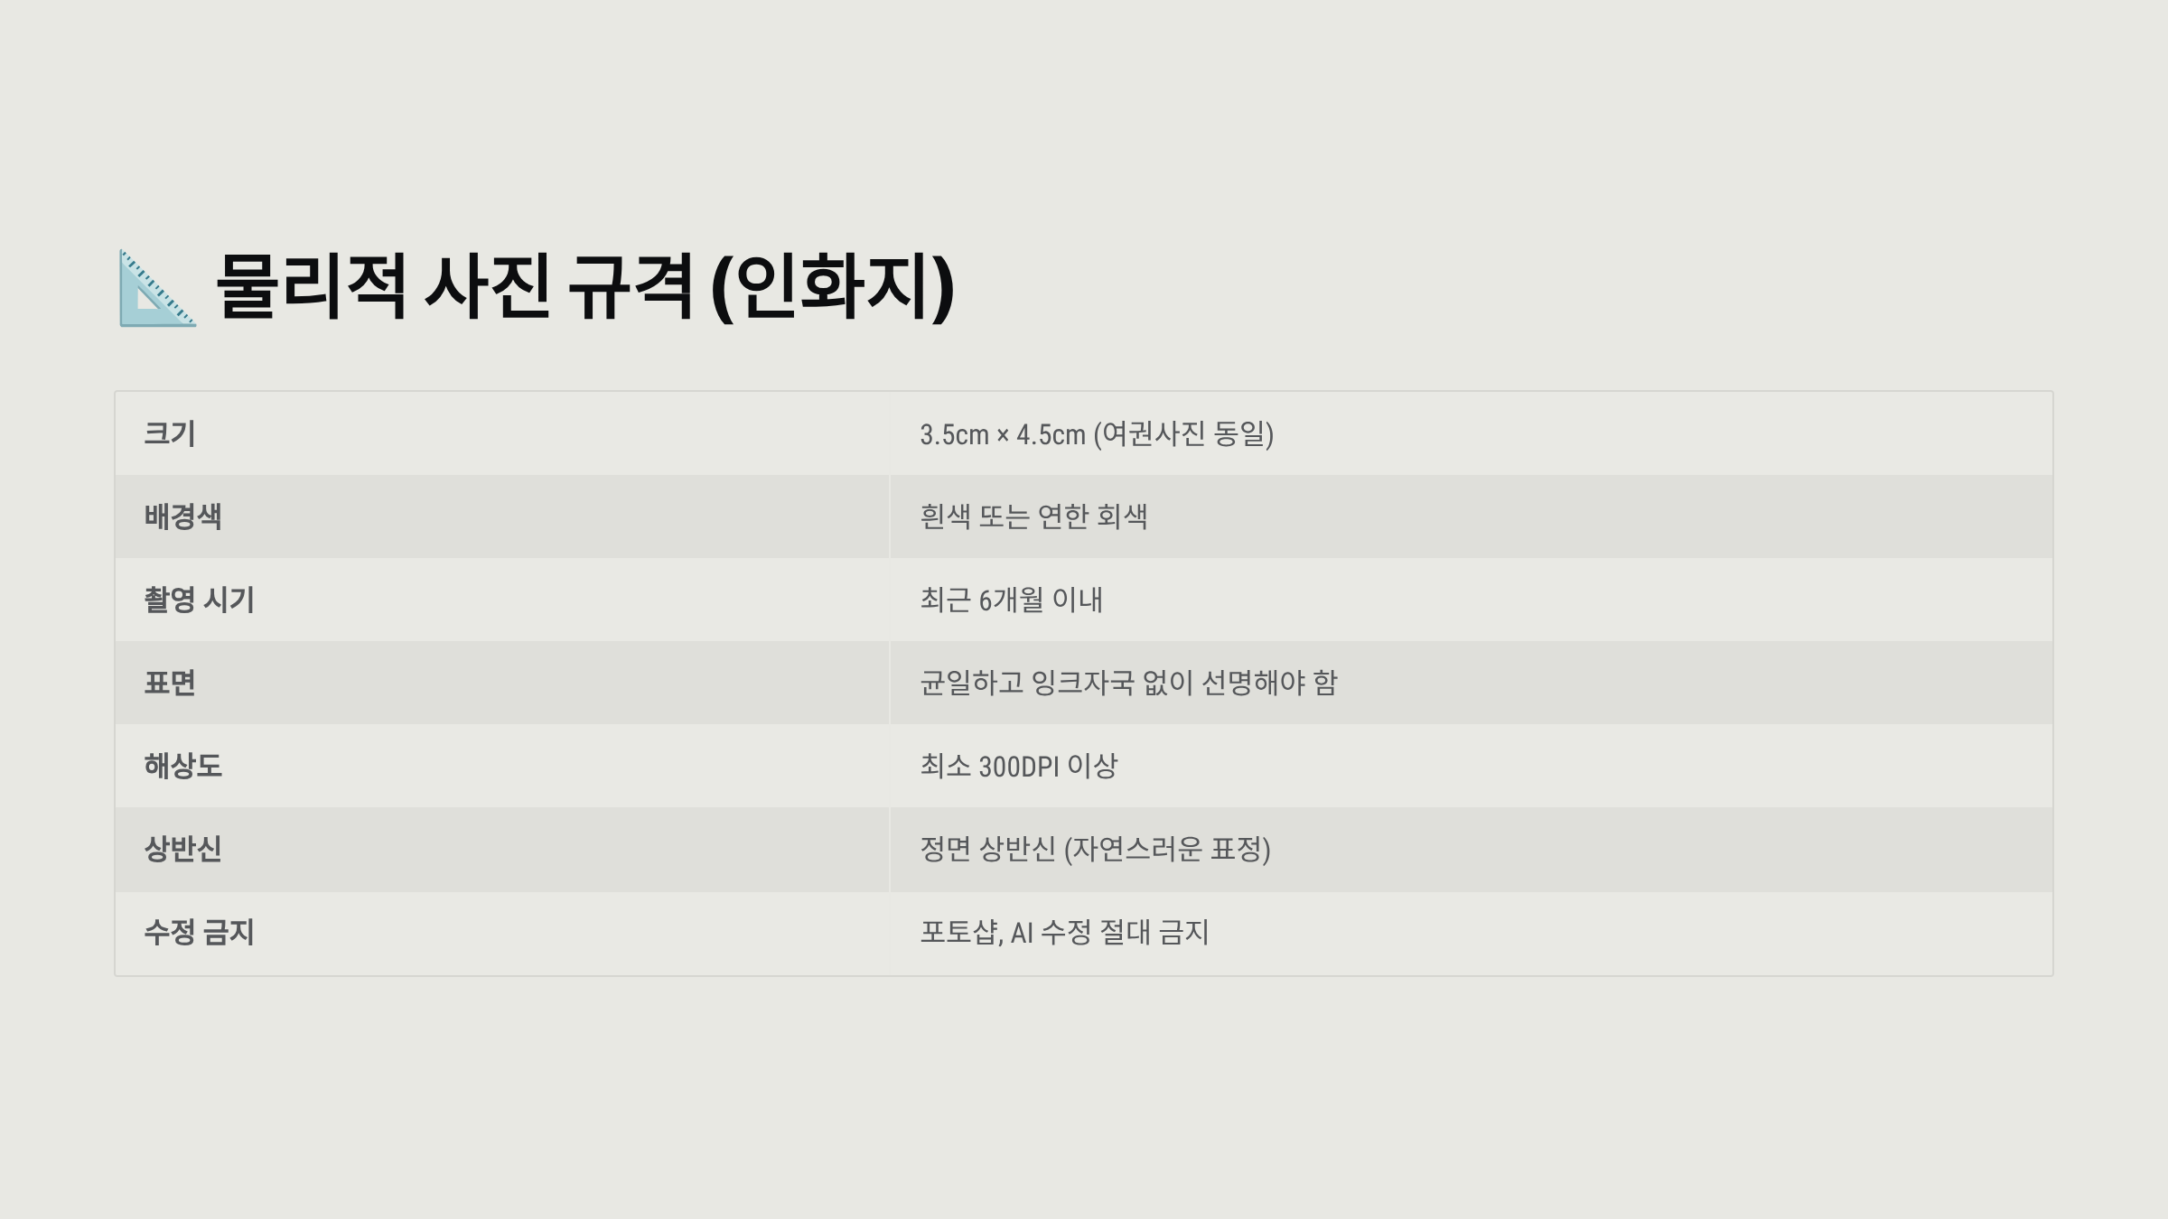
Task: Select the 상반신 row label
Action: (182, 849)
